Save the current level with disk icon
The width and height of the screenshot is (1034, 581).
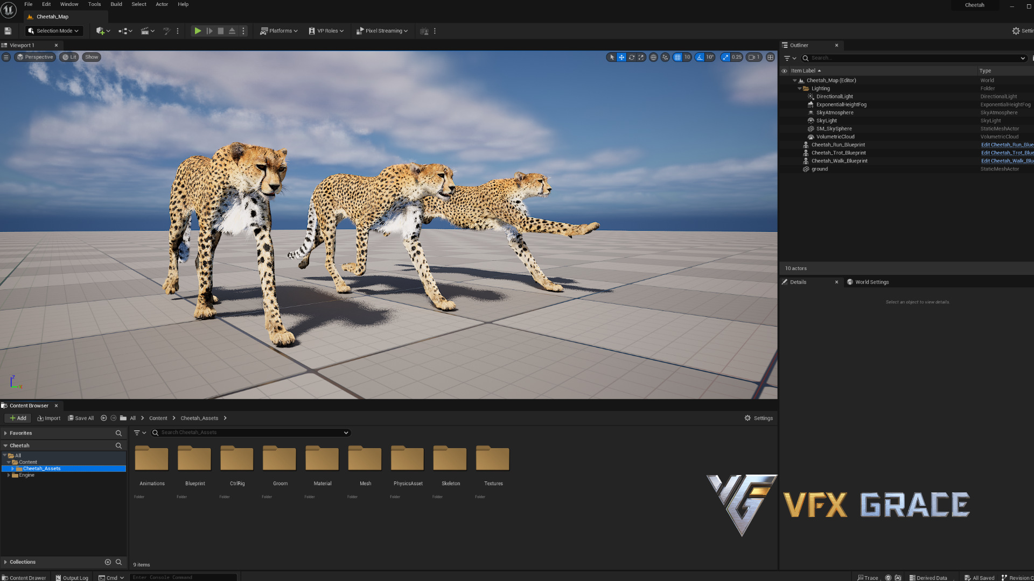click(x=8, y=31)
